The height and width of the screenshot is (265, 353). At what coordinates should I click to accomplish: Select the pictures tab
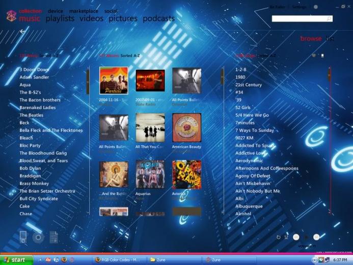(123, 18)
